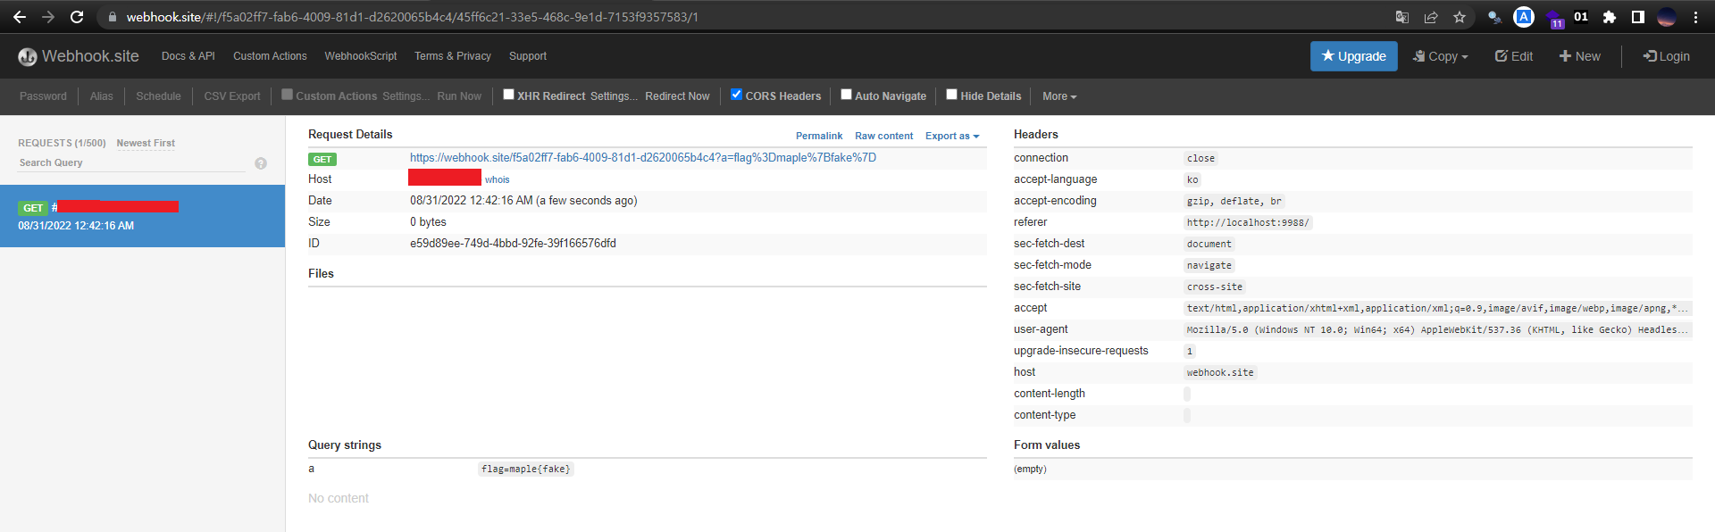Open the Chrome profile avatar
Viewport: 1715px width, 532px height.
(1667, 17)
